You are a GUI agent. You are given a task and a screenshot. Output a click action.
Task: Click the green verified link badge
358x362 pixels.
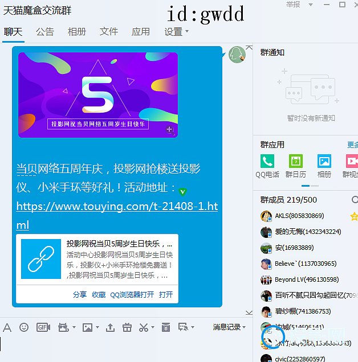pyautogui.click(x=182, y=191)
